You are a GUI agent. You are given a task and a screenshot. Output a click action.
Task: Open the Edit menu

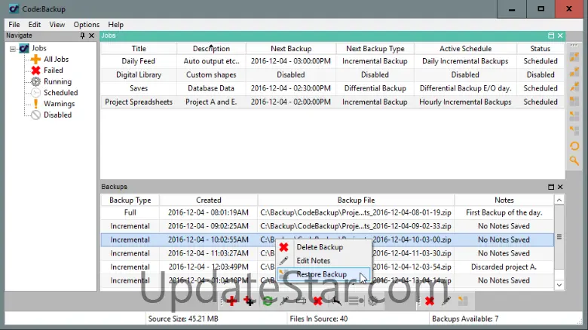coord(35,24)
